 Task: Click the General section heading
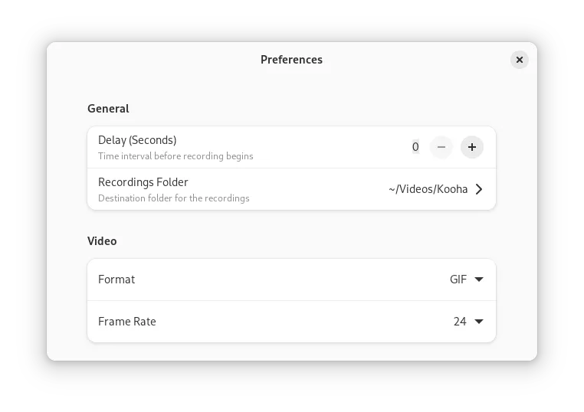(108, 109)
